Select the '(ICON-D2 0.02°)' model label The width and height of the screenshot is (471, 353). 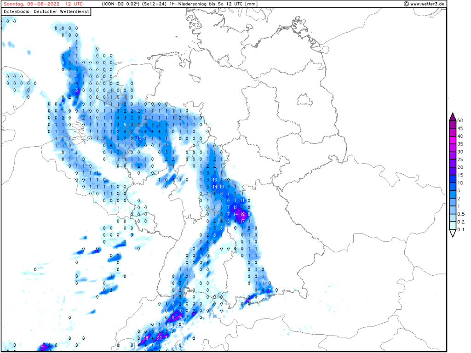(121, 4)
